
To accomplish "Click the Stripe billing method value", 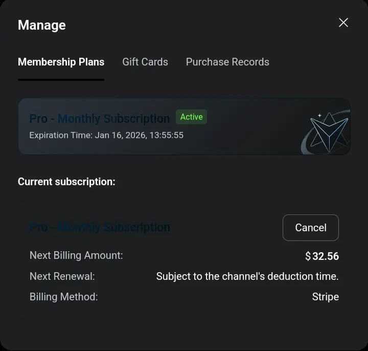I will [326, 297].
